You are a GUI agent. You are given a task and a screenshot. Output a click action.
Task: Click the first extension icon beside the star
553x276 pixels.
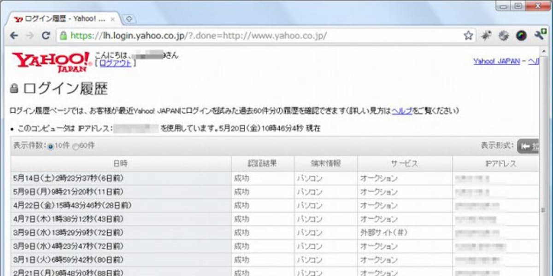(x=486, y=36)
